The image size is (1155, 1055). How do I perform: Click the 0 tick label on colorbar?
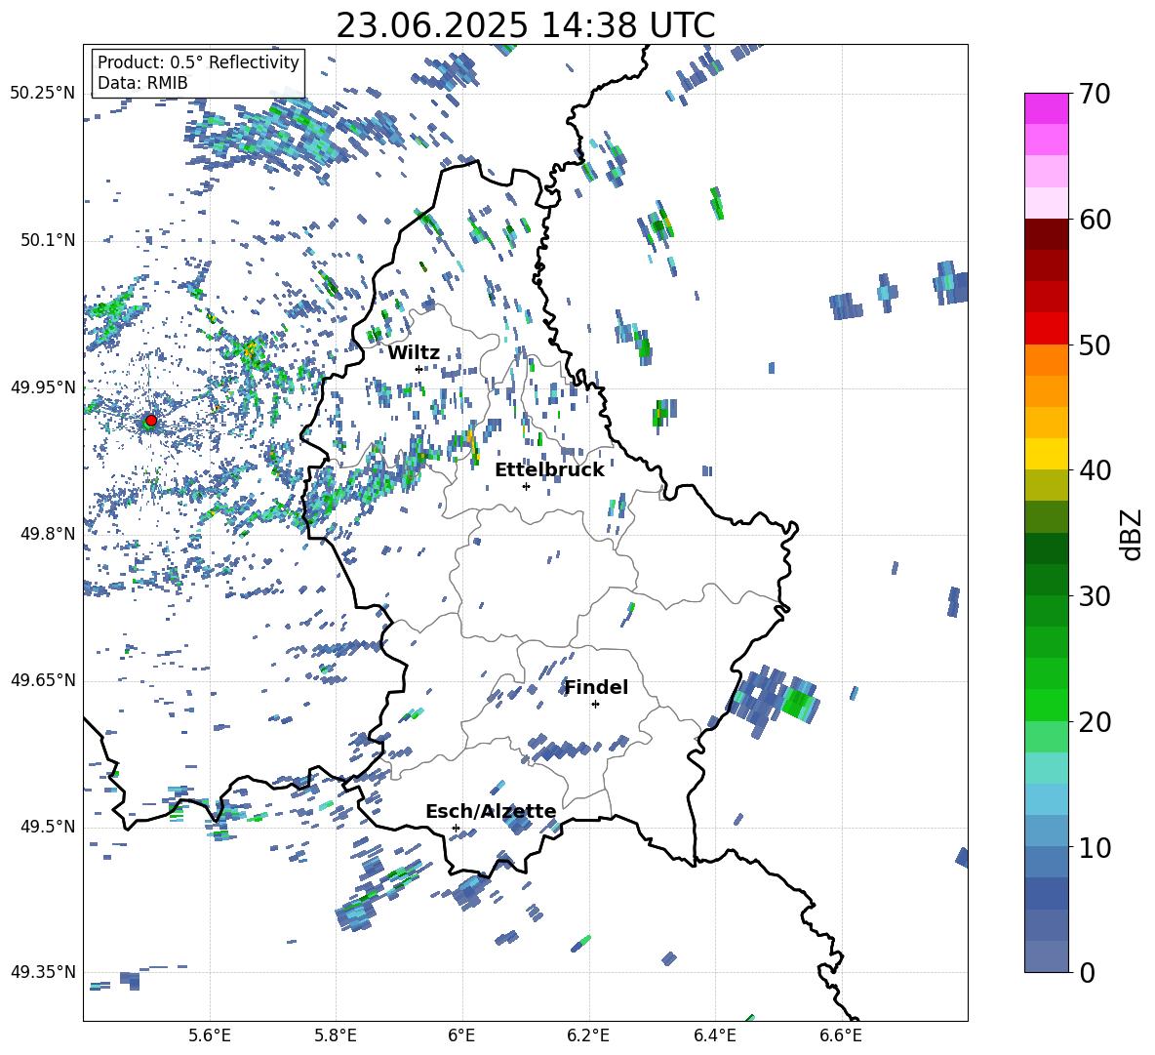click(x=1087, y=972)
